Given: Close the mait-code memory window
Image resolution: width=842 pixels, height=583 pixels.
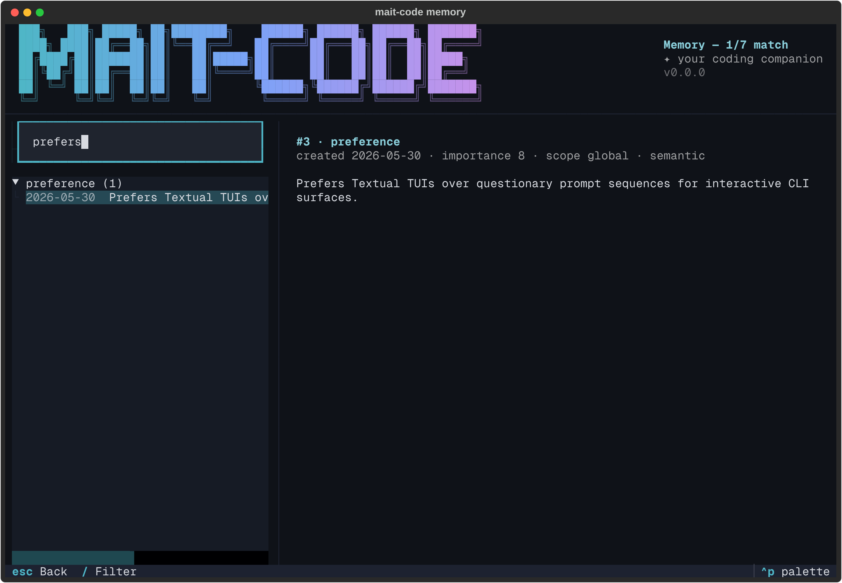Looking at the screenshot, I should (15, 13).
